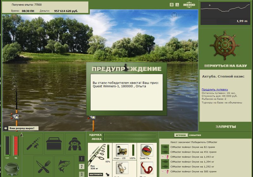The width and height of the screenshot is (253, 177).
Task: Select rod slot 2
Action: (82, 166)
